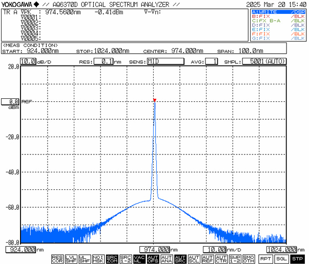Click the SPAN 100.0nm condition value

(x=251, y=51)
